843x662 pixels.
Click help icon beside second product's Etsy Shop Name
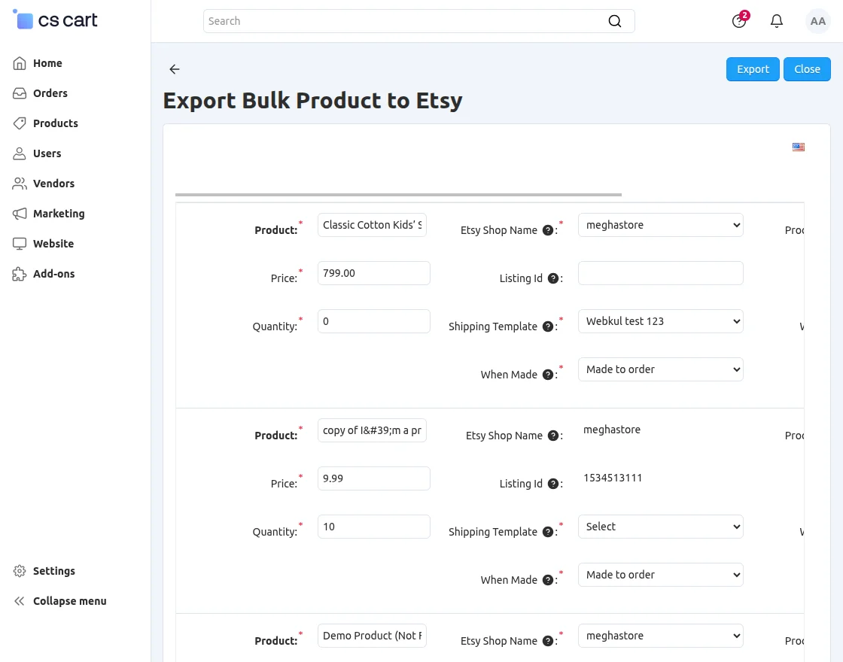553,436
